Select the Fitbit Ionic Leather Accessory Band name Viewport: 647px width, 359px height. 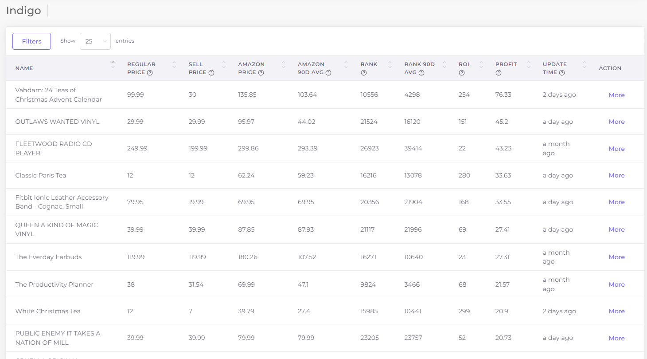click(62, 202)
